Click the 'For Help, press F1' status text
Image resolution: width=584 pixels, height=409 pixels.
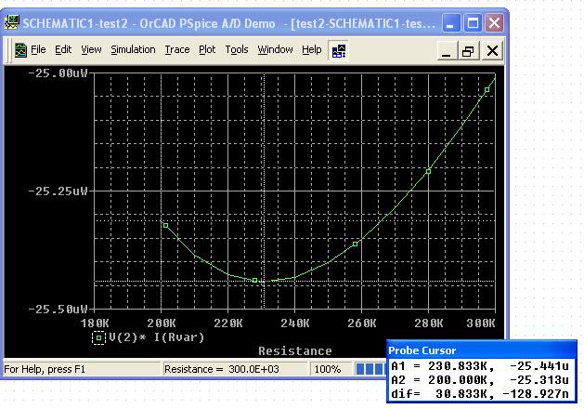click(45, 369)
